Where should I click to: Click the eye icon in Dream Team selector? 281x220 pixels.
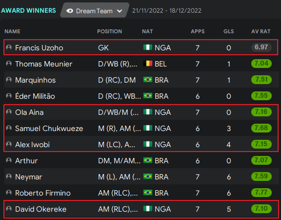pyautogui.click(x=70, y=11)
